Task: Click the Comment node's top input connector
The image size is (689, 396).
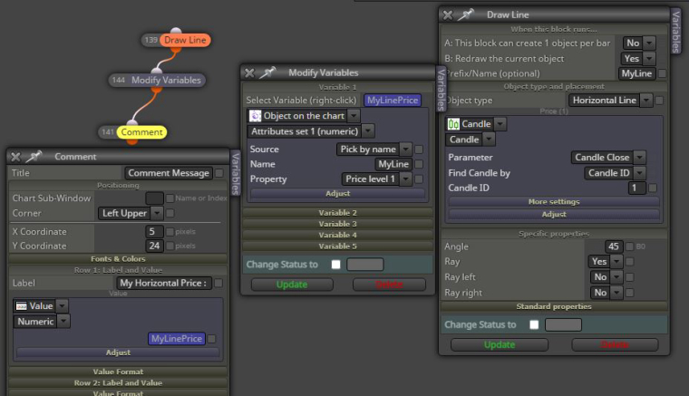Action: (x=132, y=122)
